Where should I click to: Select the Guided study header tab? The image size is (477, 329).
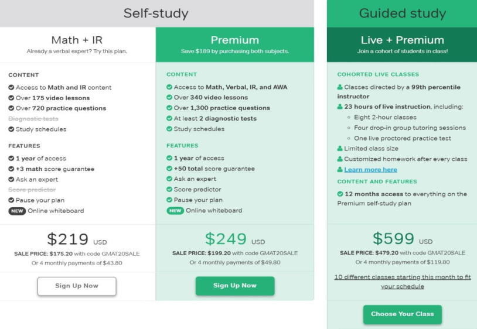click(402, 13)
